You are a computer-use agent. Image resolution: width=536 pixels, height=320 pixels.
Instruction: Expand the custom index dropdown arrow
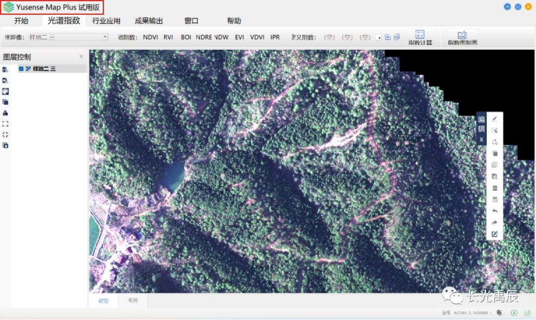click(379, 37)
